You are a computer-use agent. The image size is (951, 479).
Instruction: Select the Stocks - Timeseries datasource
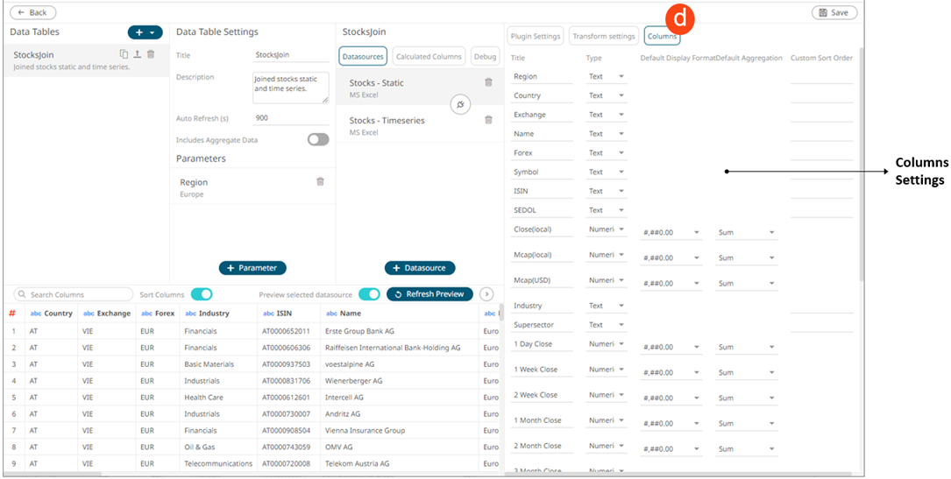(420, 124)
